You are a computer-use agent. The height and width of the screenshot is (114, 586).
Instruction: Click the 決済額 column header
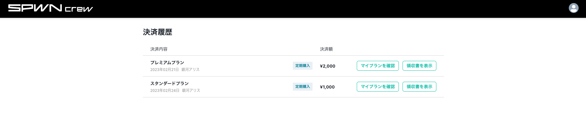pyautogui.click(x=326, y=49)
